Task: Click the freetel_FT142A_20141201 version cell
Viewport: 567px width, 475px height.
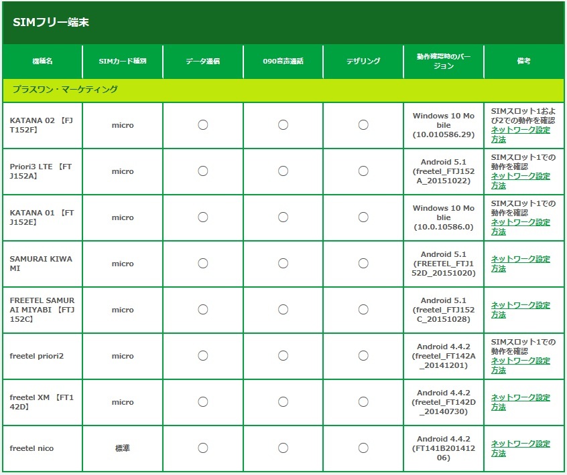Action: (x=444, y=356)
